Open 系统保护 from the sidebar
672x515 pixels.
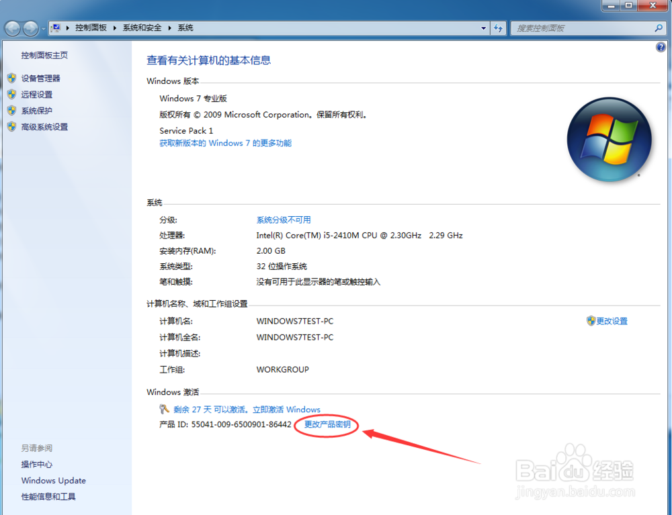click(x=37, y=111)
